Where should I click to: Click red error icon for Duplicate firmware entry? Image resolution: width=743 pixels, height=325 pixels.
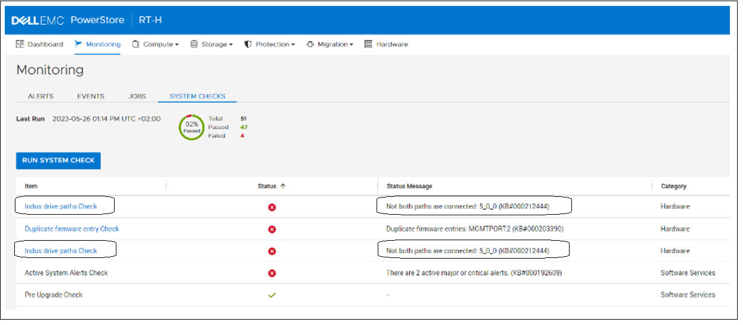tap(272, 229)
